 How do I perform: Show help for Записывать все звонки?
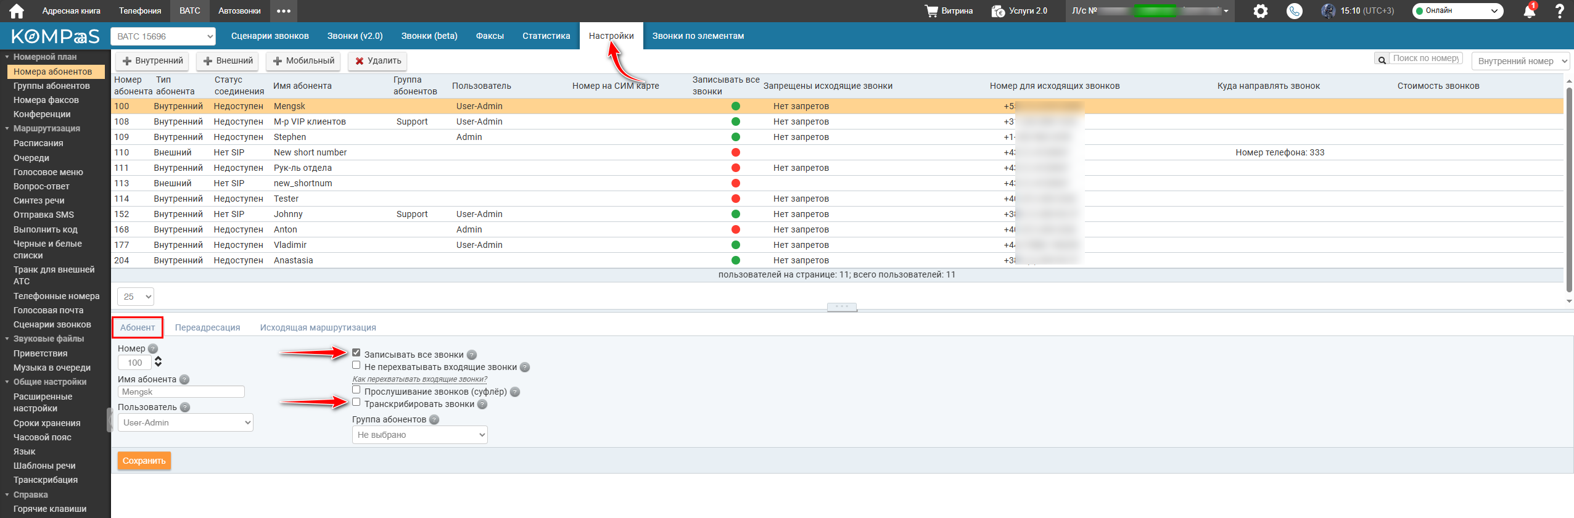[x=472, y=355]
